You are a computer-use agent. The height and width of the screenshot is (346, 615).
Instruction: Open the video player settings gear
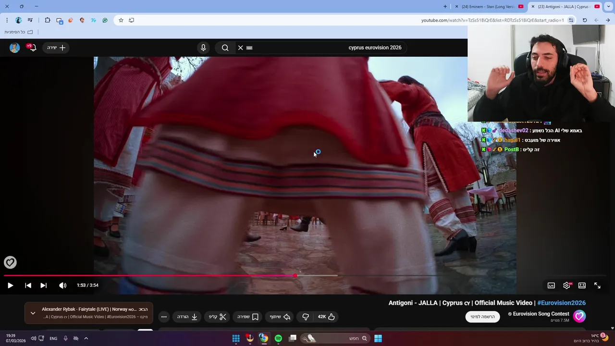566,285
